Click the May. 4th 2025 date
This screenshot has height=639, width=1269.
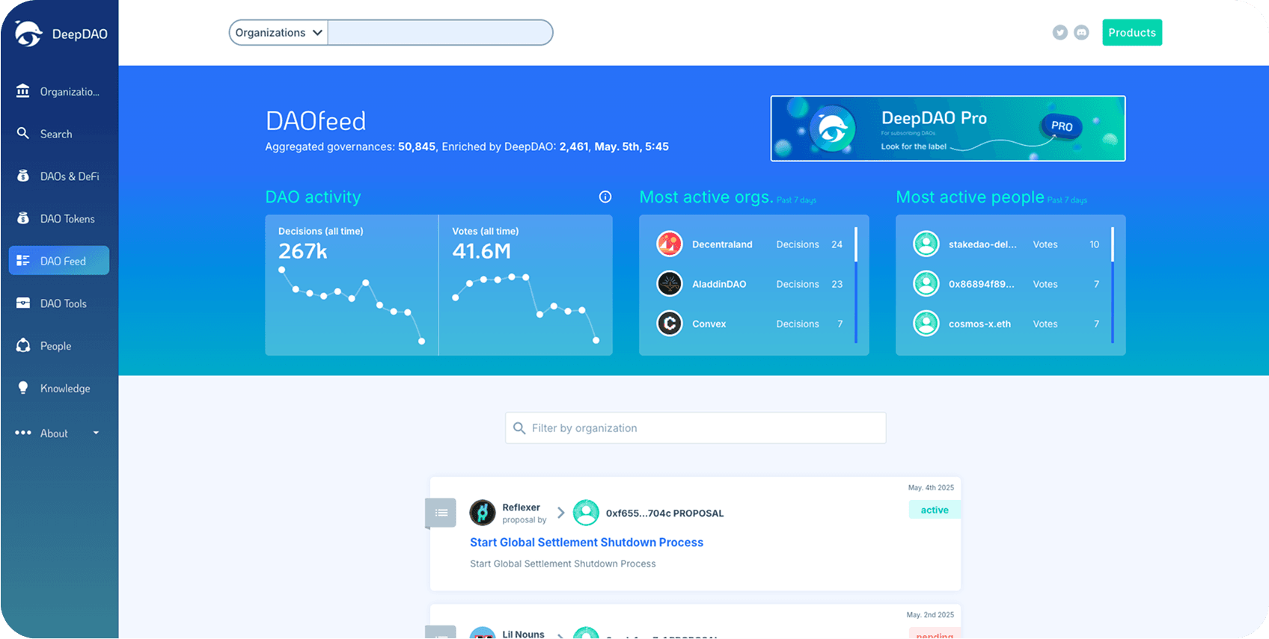click(x=931, y=487)
